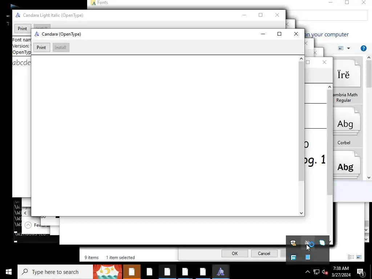Click the OK button in the dialog

point(235,253)
